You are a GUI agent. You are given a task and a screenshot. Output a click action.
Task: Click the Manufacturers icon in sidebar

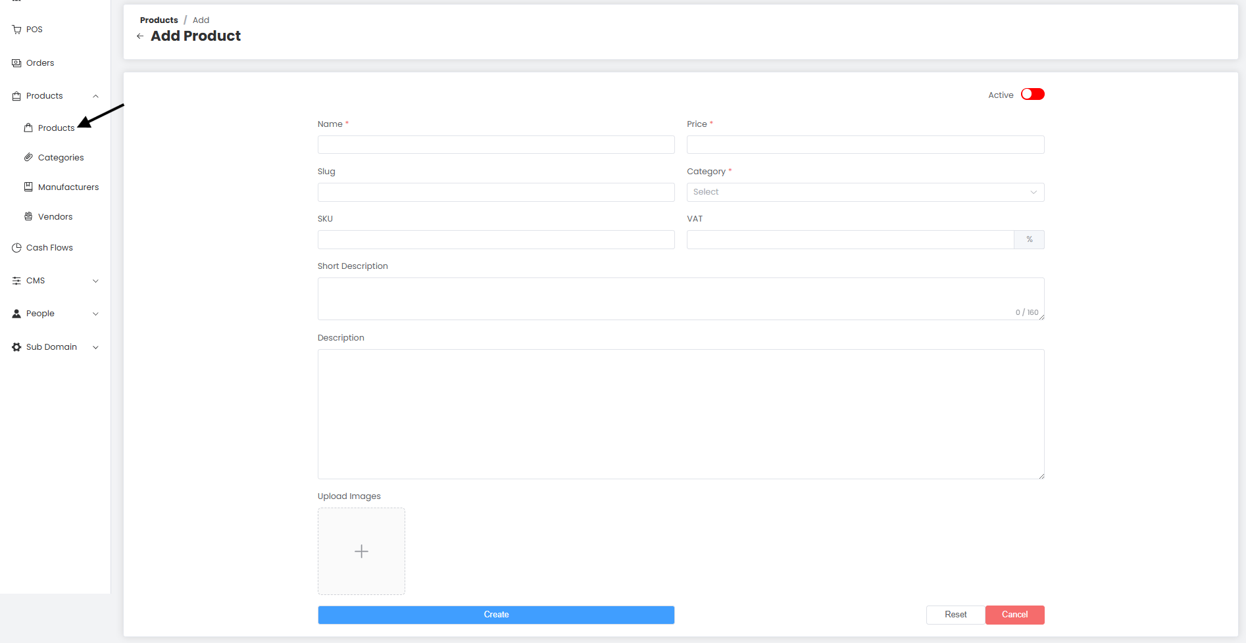(28, 187)
